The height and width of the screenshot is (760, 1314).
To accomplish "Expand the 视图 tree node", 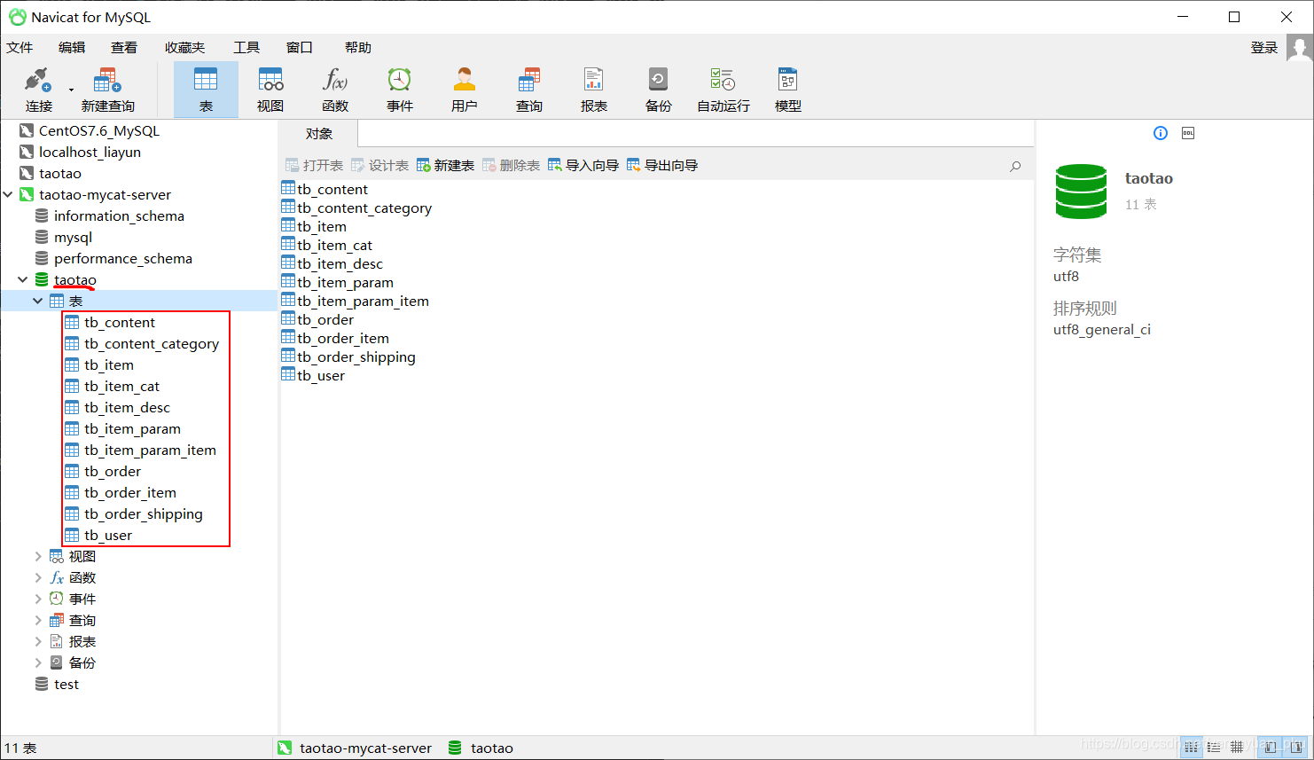I will (x=38, y=556).
